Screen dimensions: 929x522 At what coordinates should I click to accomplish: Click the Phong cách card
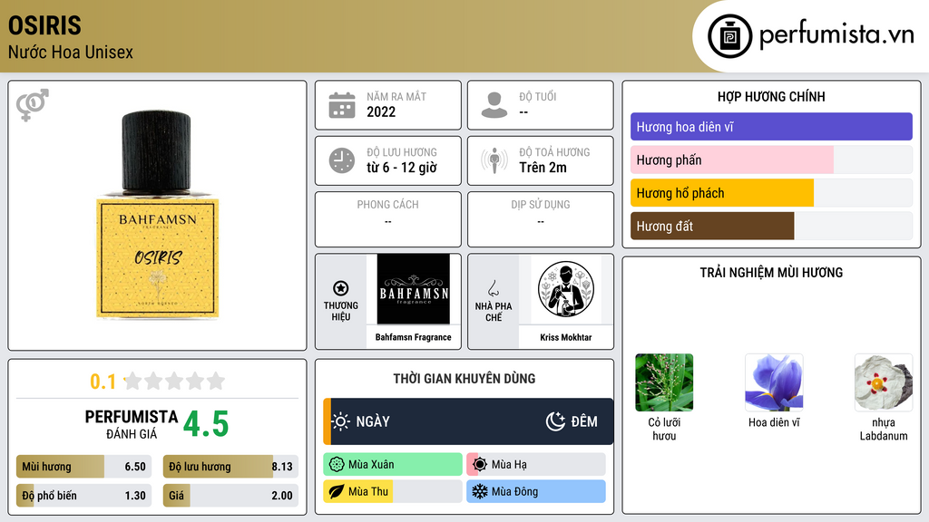pyautogui.click(x=388, y=219)
